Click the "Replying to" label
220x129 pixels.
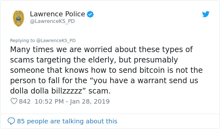pos(22,40)
